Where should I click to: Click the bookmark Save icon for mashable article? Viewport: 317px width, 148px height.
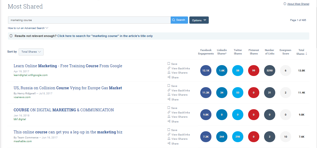pyautogui.click(x=169, y=130)
